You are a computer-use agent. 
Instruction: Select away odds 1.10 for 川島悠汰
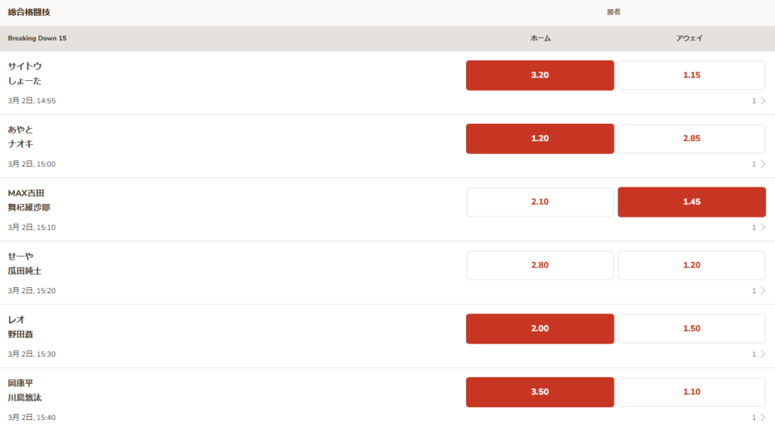pos(692,392)
